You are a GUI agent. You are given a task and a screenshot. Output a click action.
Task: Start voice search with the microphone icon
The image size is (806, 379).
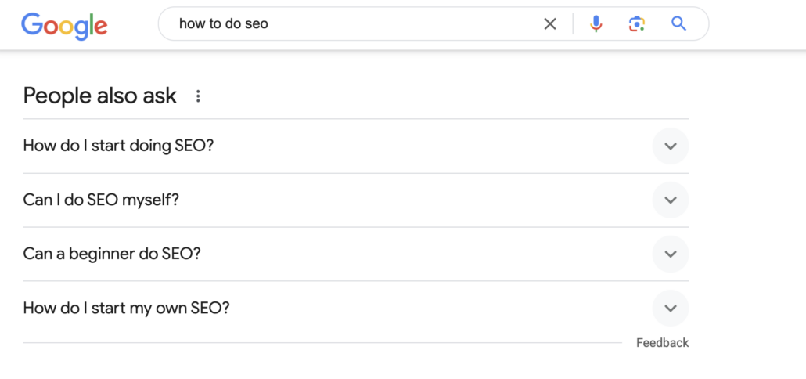596,24
